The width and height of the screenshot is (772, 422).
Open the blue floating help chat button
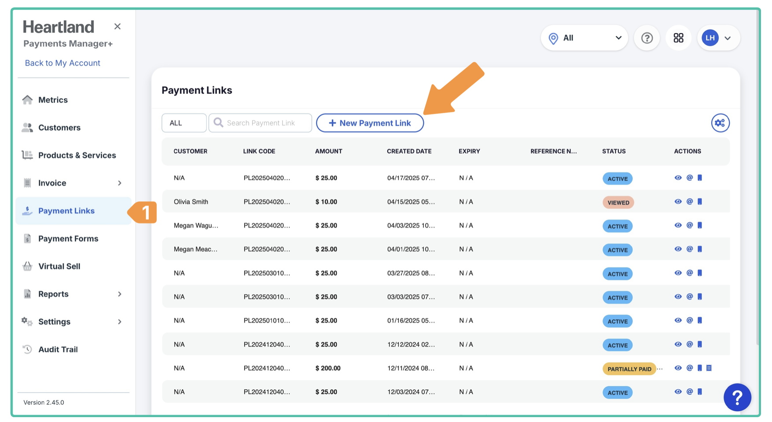(737, 397)
